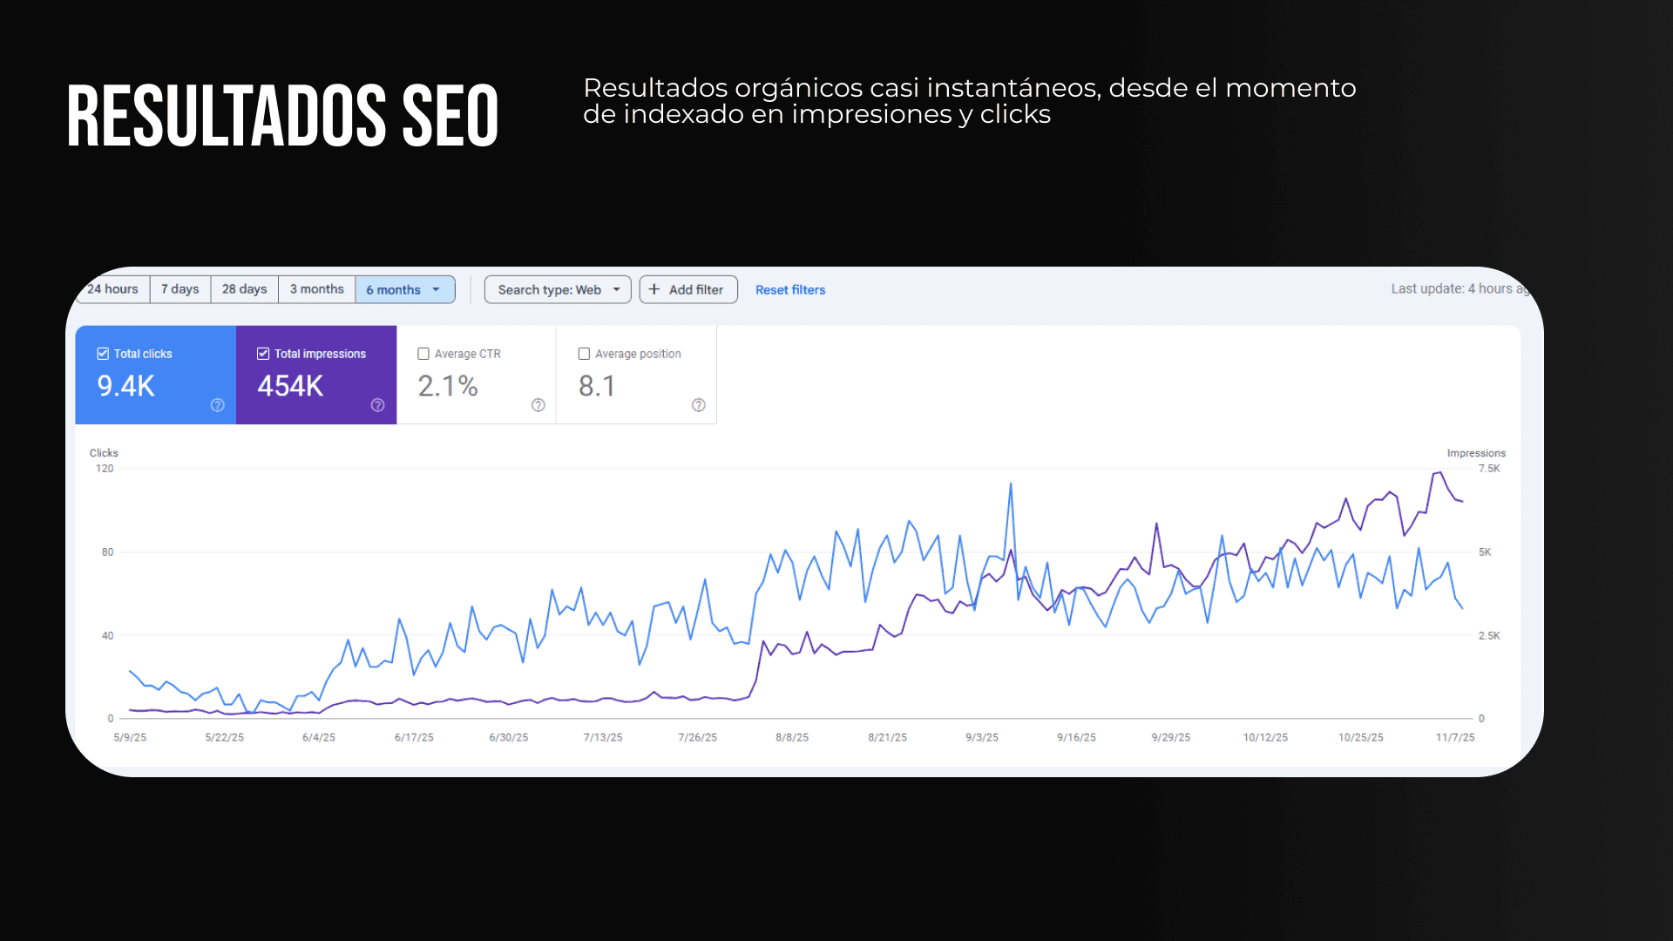Enable the Average CTR checkbox
This screenshot has width=1673, height=941.
(x=423, y=354)
